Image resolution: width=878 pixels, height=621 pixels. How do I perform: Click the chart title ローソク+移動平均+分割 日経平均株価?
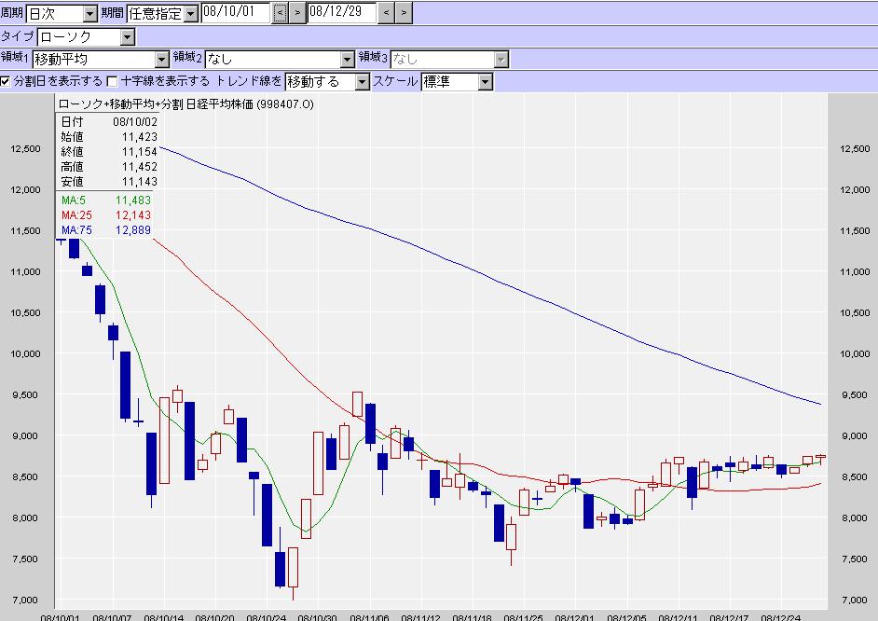(185, 104)
